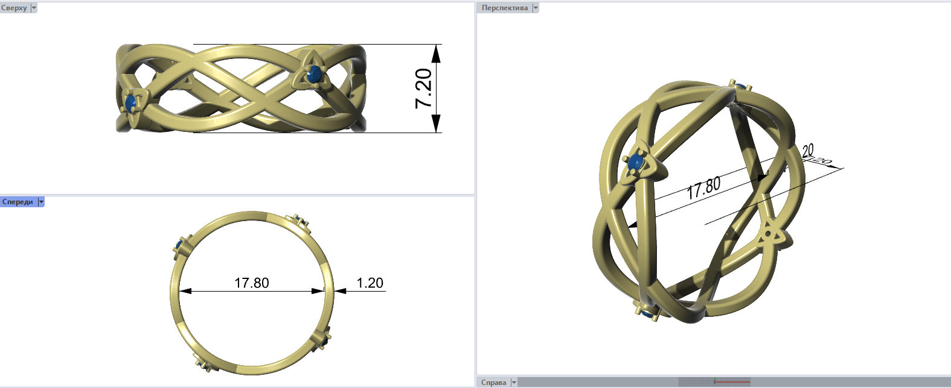This screenshot has height=388, width=951.
Task: Select the 7.20 width dimension text
Action: 424,89
